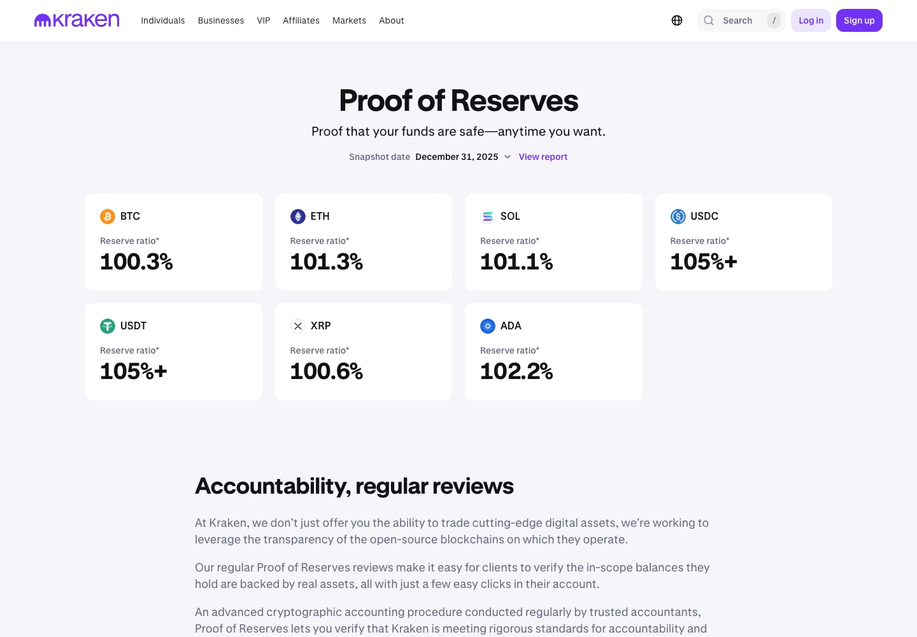
Task: Click the Tether USDT coin icon
Action: click(x=108, y=326)
